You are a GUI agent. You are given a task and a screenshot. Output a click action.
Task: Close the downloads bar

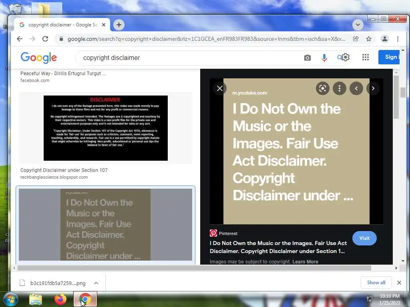[x=399, y=283]
